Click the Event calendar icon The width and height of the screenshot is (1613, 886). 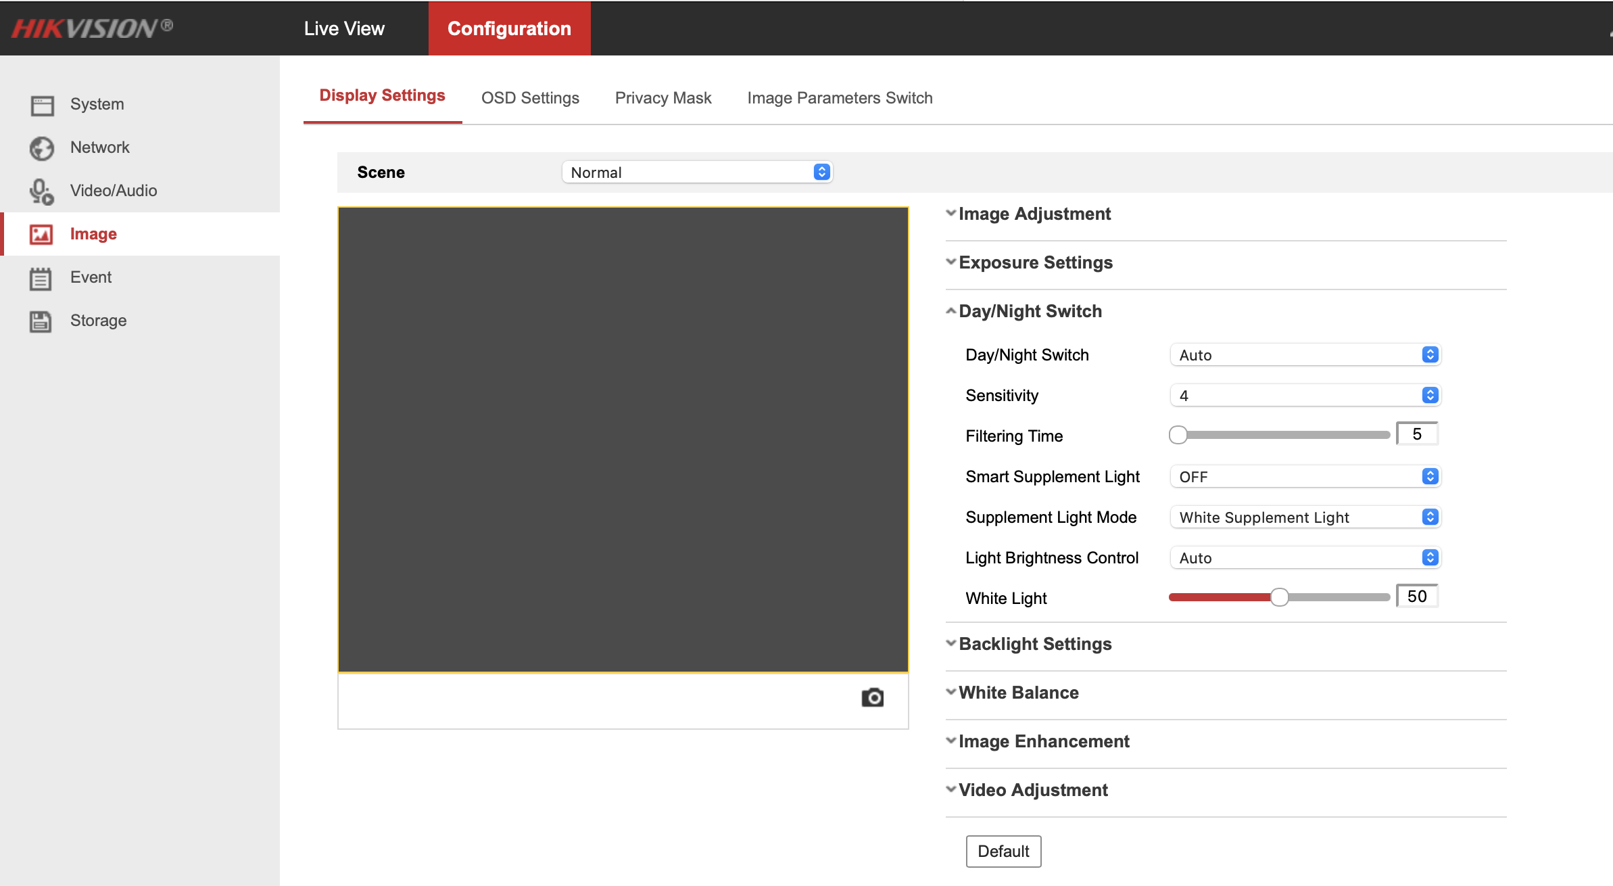point(41,278)
